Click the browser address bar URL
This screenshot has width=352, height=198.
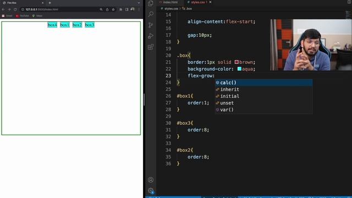[x=42, y=9]
